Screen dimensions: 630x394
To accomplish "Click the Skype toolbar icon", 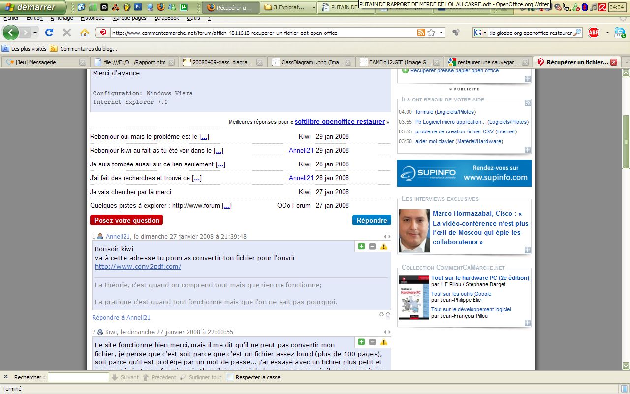I will (620, 33).
